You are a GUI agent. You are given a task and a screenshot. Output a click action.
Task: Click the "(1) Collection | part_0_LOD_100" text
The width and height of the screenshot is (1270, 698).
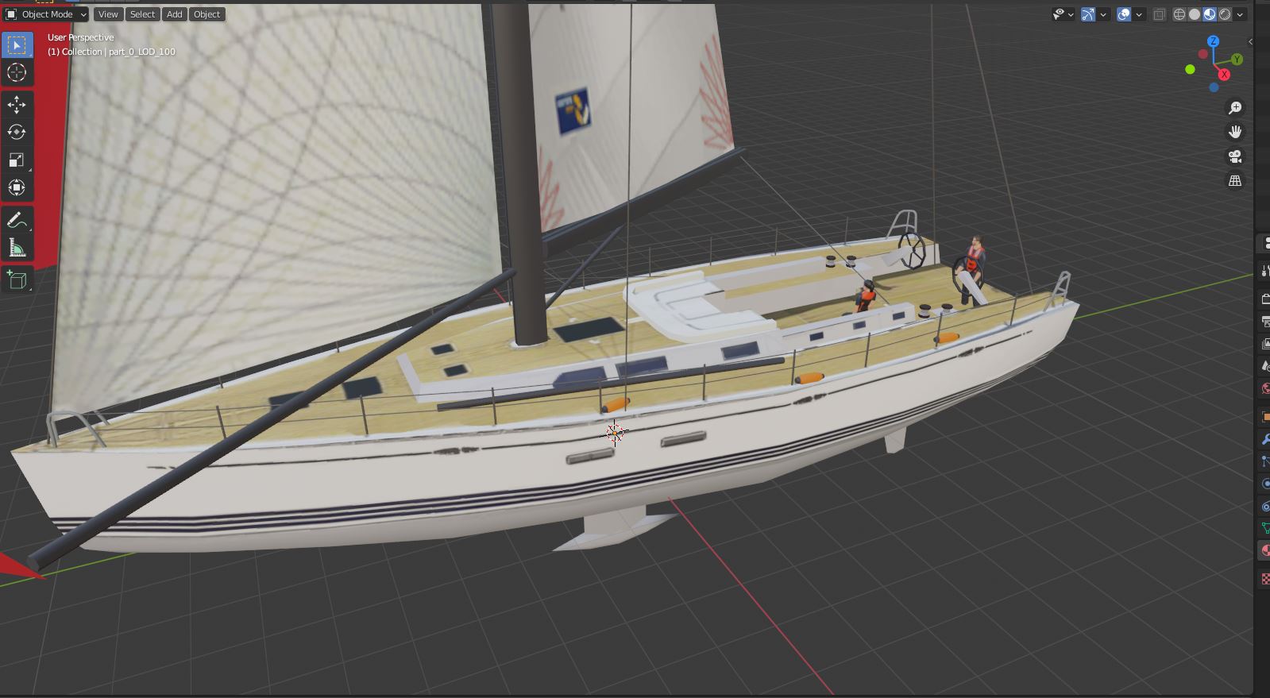tap(111, 52)
